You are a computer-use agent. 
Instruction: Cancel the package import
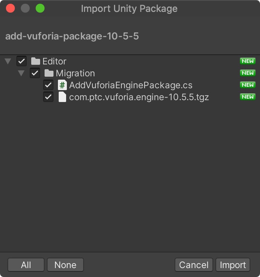[x=194, y=265]
